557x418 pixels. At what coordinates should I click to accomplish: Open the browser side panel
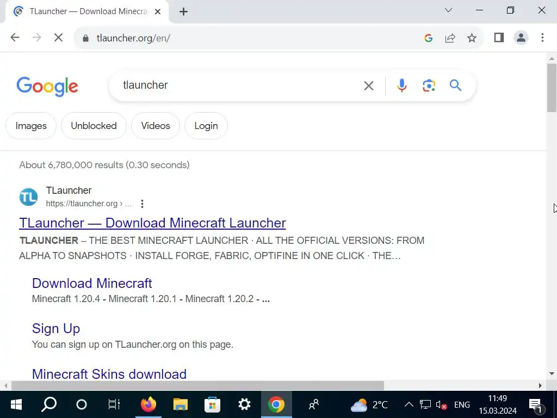pos(499,38)
